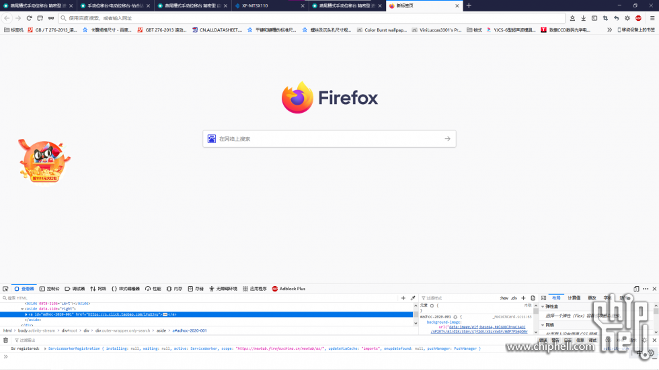Expand more bookmarks with chevron icon
Viewport: 659px width, 370px height.
(609, 30)
